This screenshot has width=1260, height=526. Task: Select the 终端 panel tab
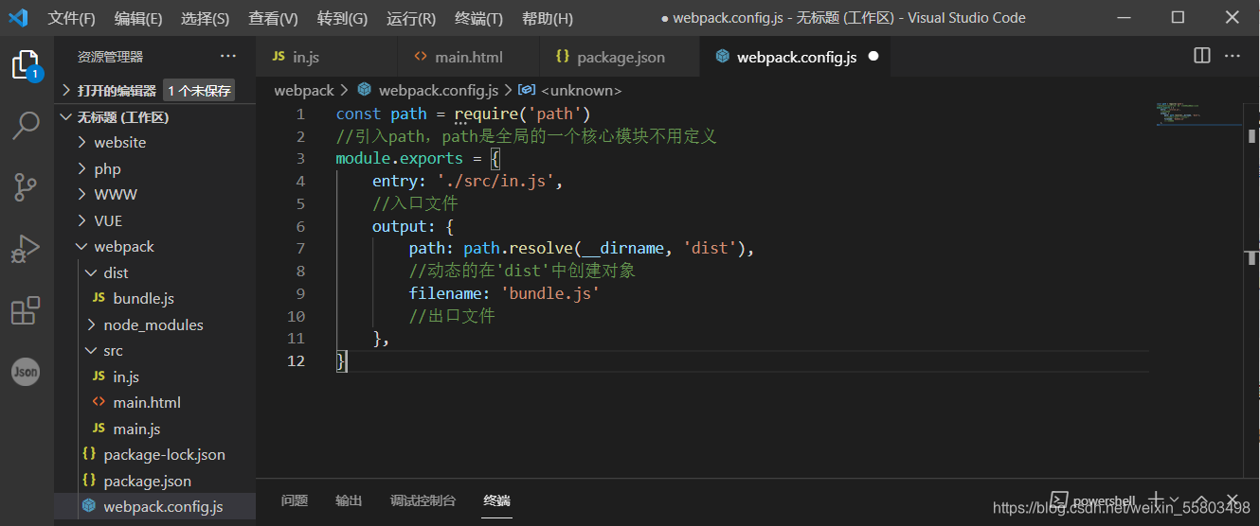[496, 500]
